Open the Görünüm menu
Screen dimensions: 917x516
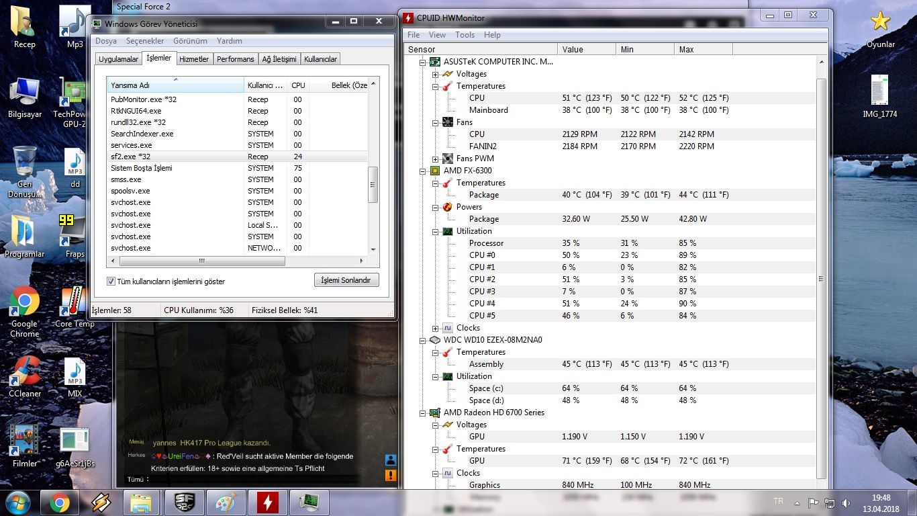(x=190, y=41)
